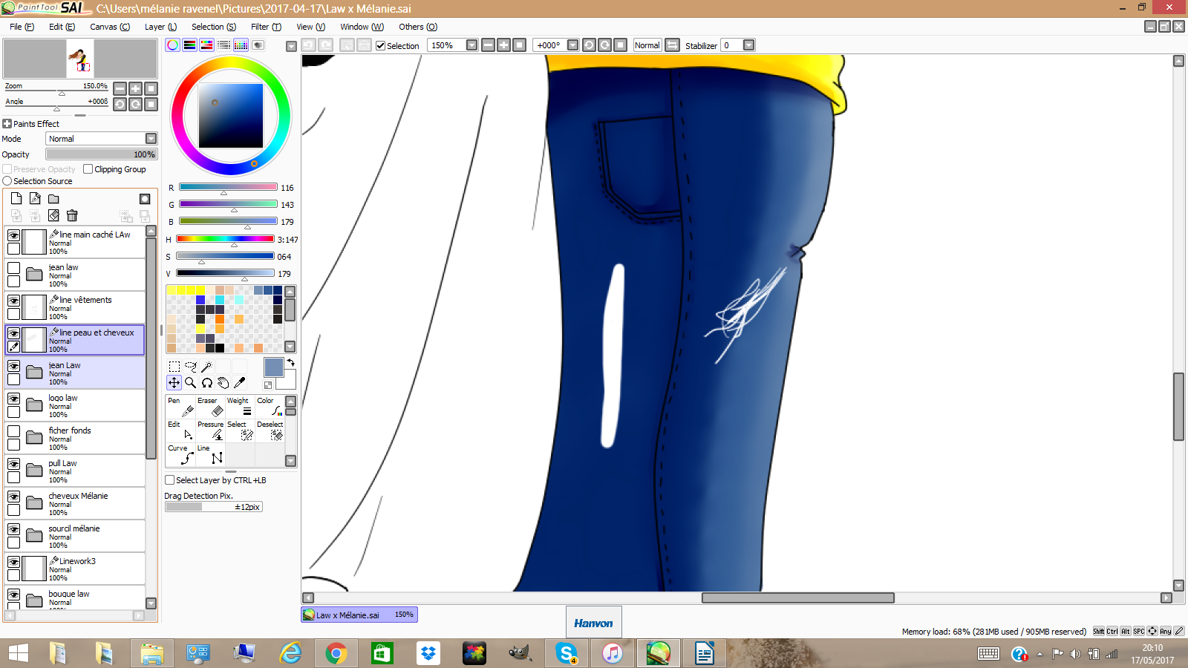The width and height of the screenshot is (1188, 668).
Task: Click the delete layer trash icon
Action: tap(72, 215)
